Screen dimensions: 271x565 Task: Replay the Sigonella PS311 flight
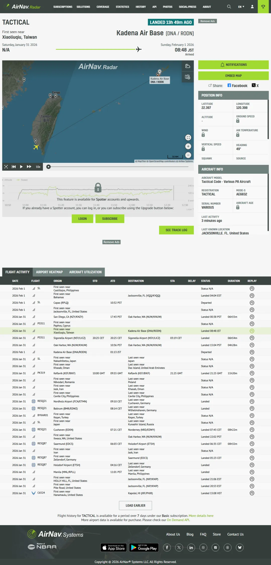(252, 338)
